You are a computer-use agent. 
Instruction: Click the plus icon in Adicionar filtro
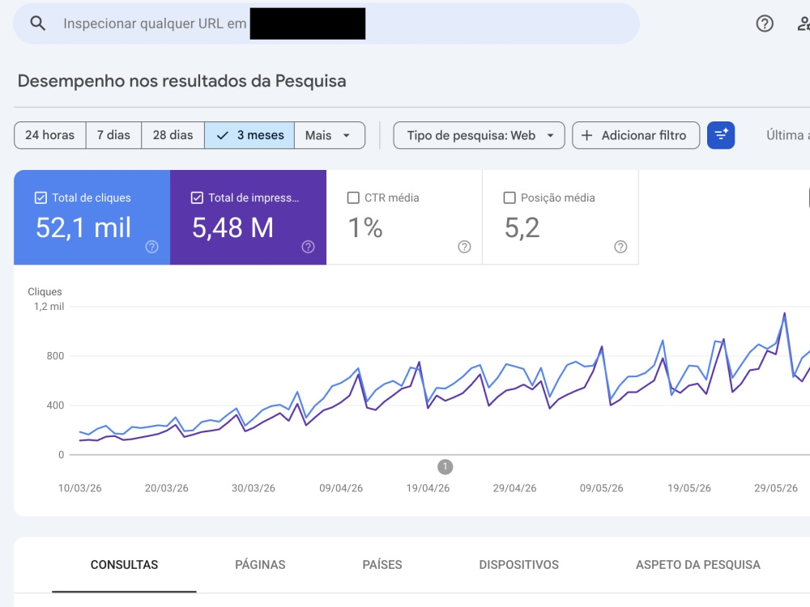pyautogui.click(x=586, y=135)
